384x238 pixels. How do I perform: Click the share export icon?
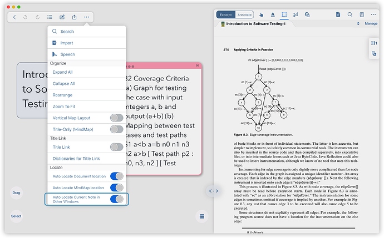click(74, 17)
